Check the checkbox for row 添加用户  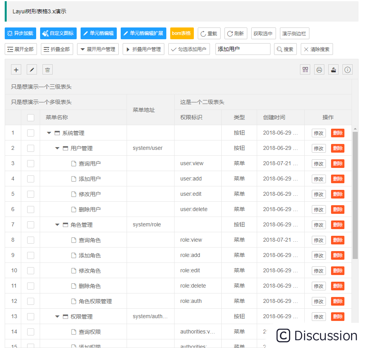pos(31,179)
